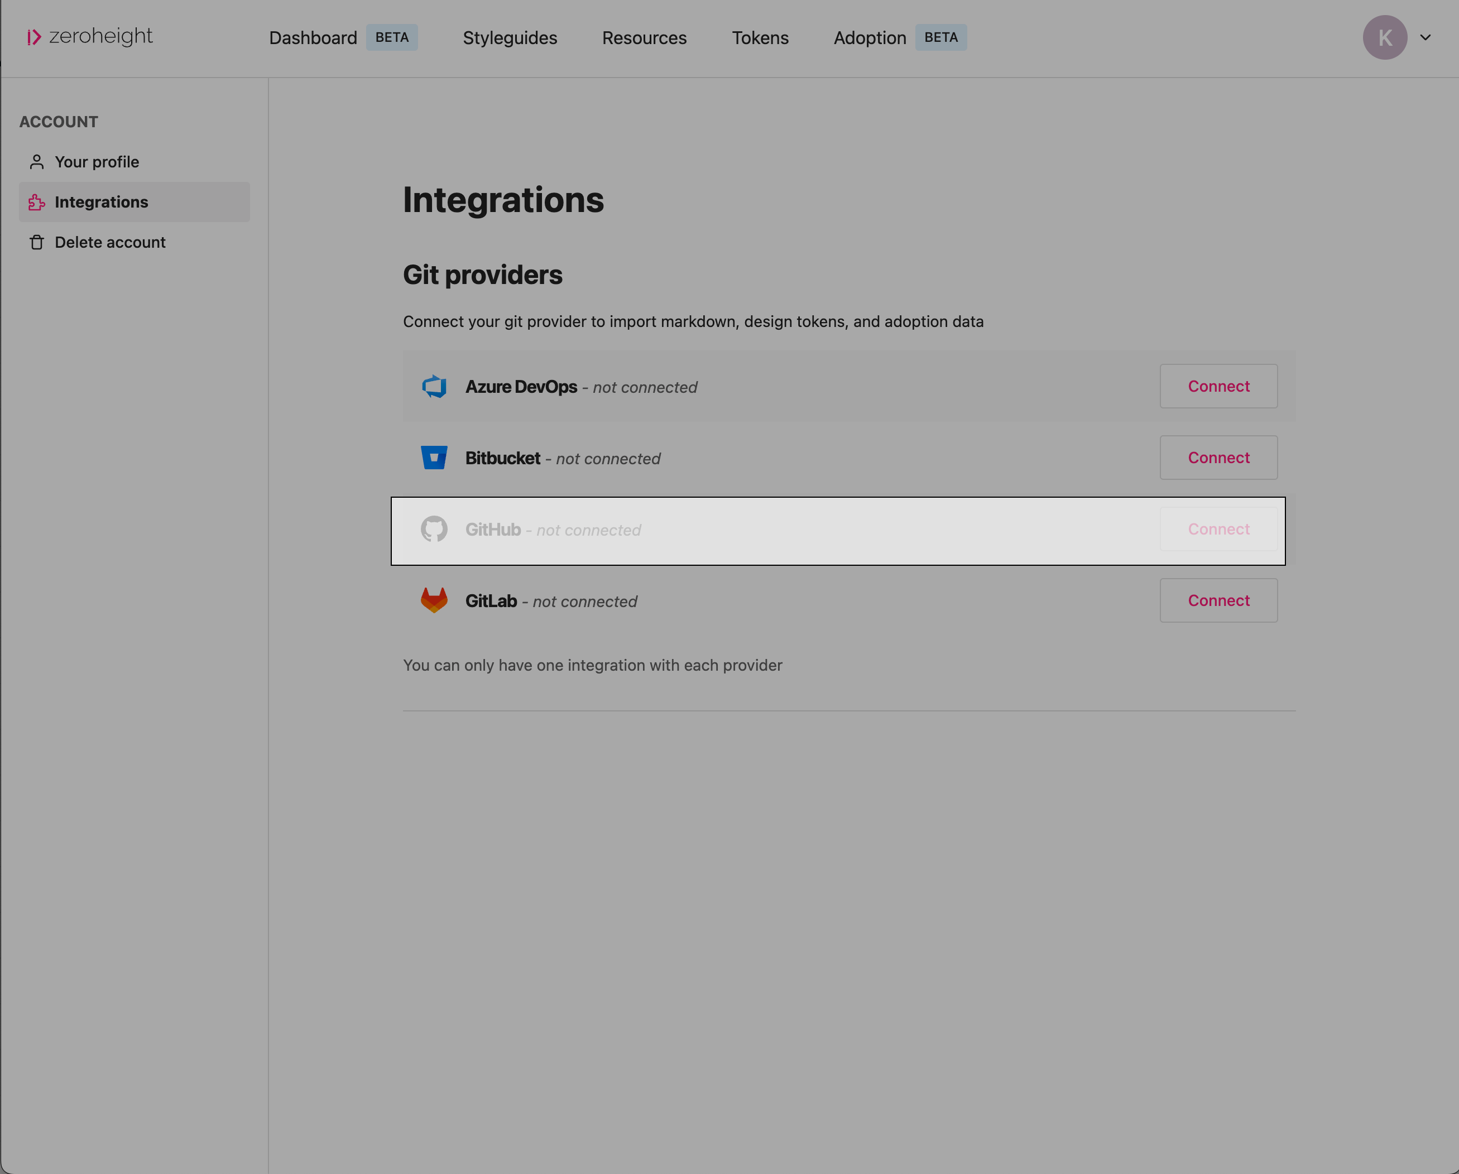Click the GitLab fox logo icon
The width and height of the screenshot is (1459, 1174).
coord(434,600)
